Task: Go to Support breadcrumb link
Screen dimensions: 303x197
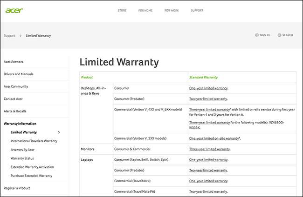Action: coord(9,35)
